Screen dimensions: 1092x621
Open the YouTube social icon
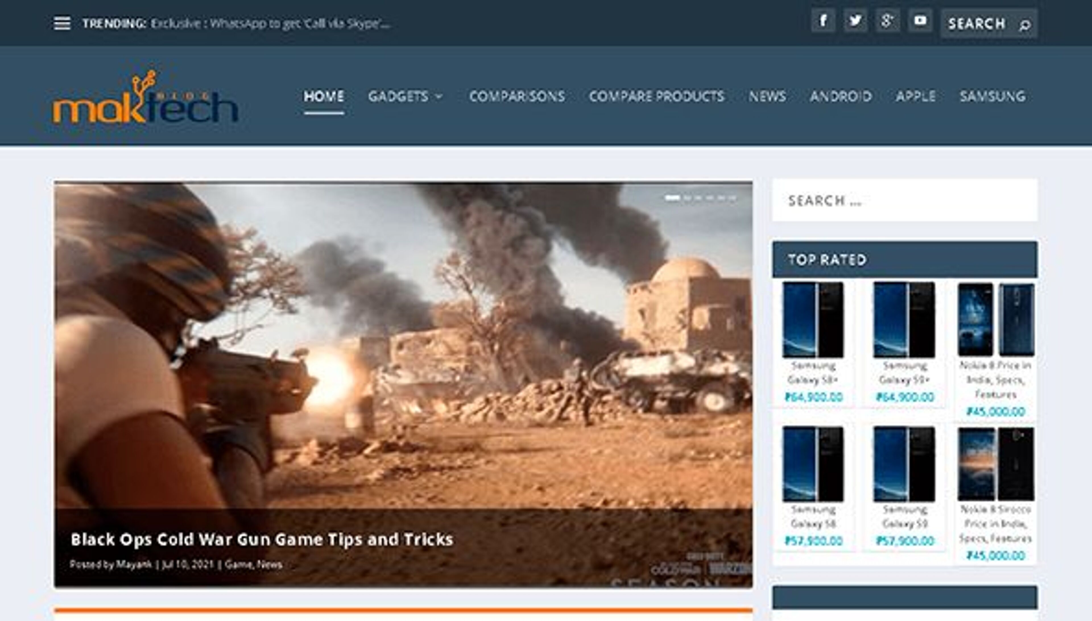[920, 20]
